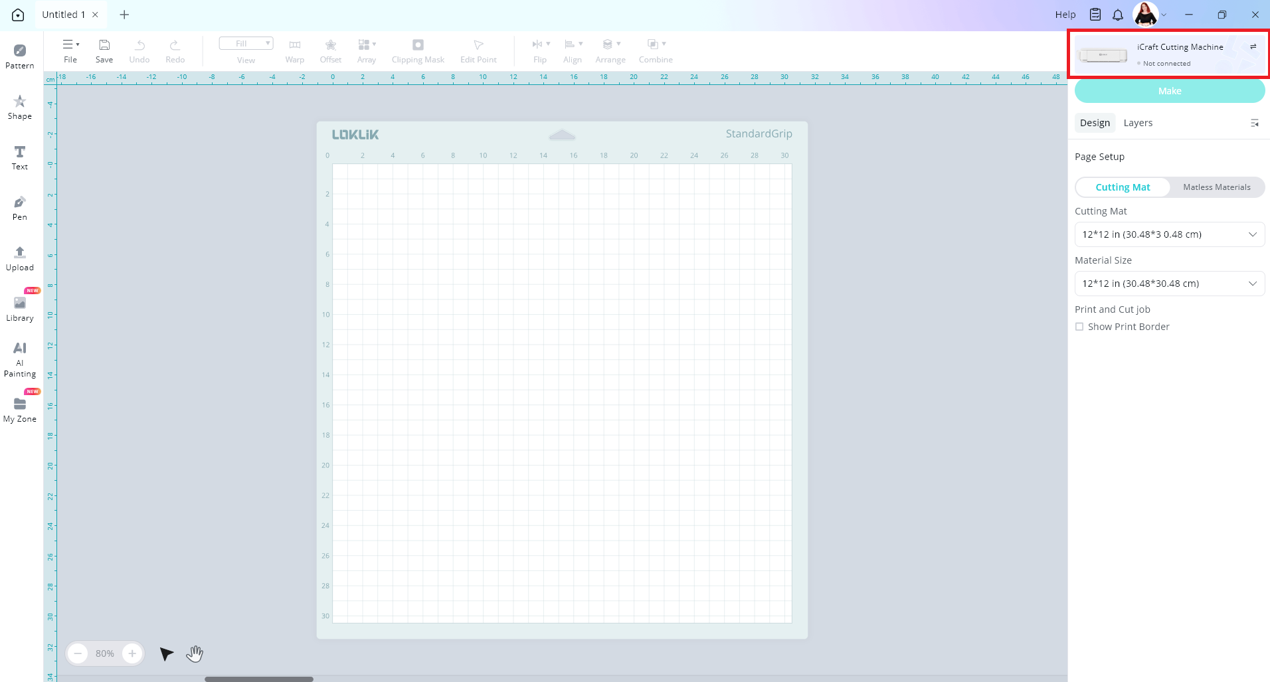Choose the Pen drawing tool
Viewport: 1270px width, 682px height.
click(x=20, y=207)
